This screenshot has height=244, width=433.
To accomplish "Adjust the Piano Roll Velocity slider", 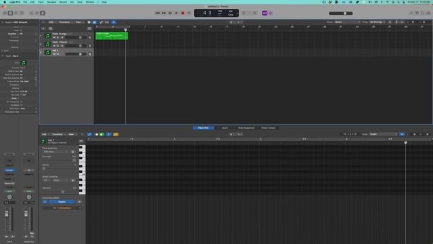I will (x=63, y=192).
